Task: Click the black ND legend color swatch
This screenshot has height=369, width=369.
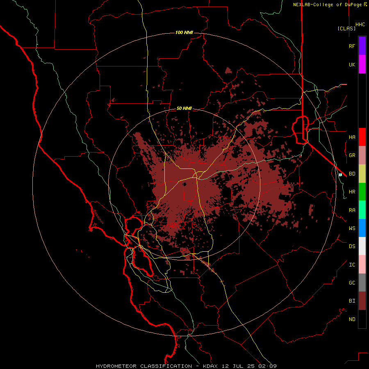Action: tap(362, 319)
